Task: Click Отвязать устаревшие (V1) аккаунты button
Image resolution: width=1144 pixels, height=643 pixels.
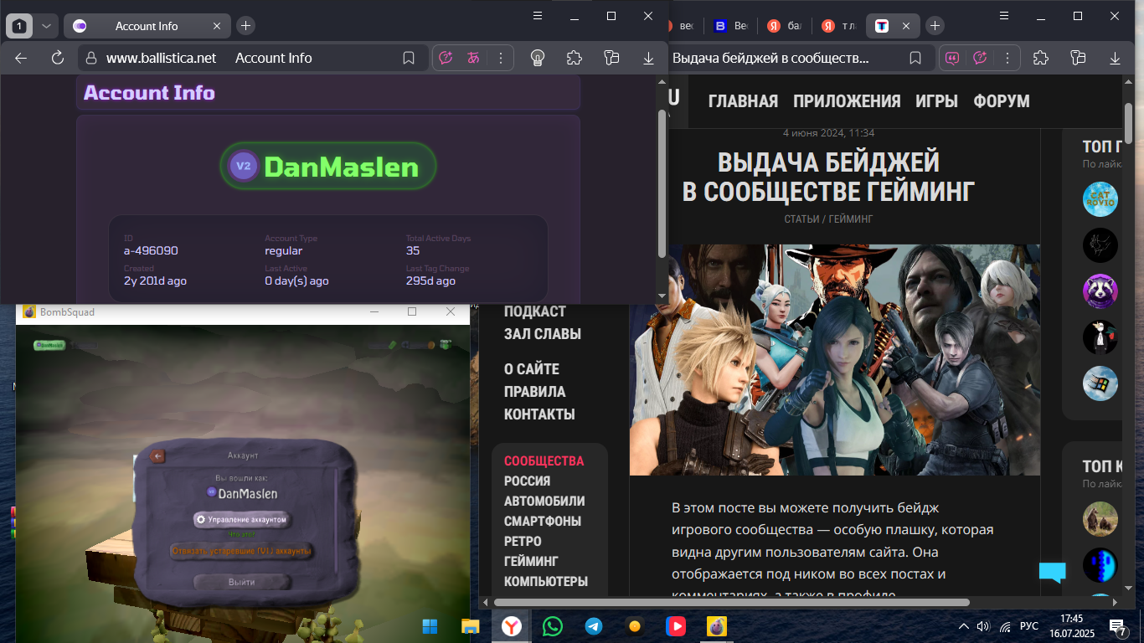Action: tap(241, 551)
